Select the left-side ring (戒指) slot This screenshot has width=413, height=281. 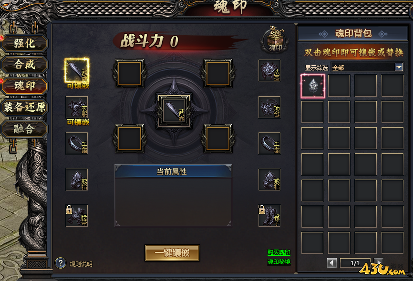(77, 180)
